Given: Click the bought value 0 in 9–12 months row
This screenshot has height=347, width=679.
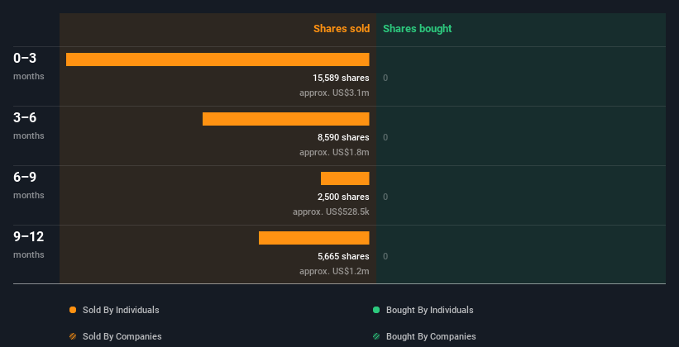Looking at the screenshot, I should pyautogui.click(x=385, y=257).
